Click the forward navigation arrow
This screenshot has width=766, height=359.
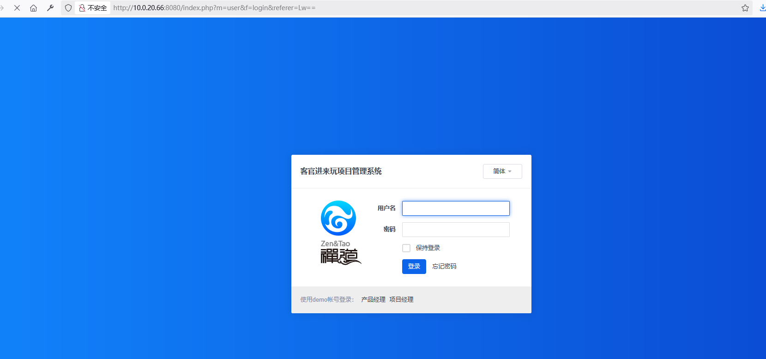pyautogui.click(x=2, y=8)
